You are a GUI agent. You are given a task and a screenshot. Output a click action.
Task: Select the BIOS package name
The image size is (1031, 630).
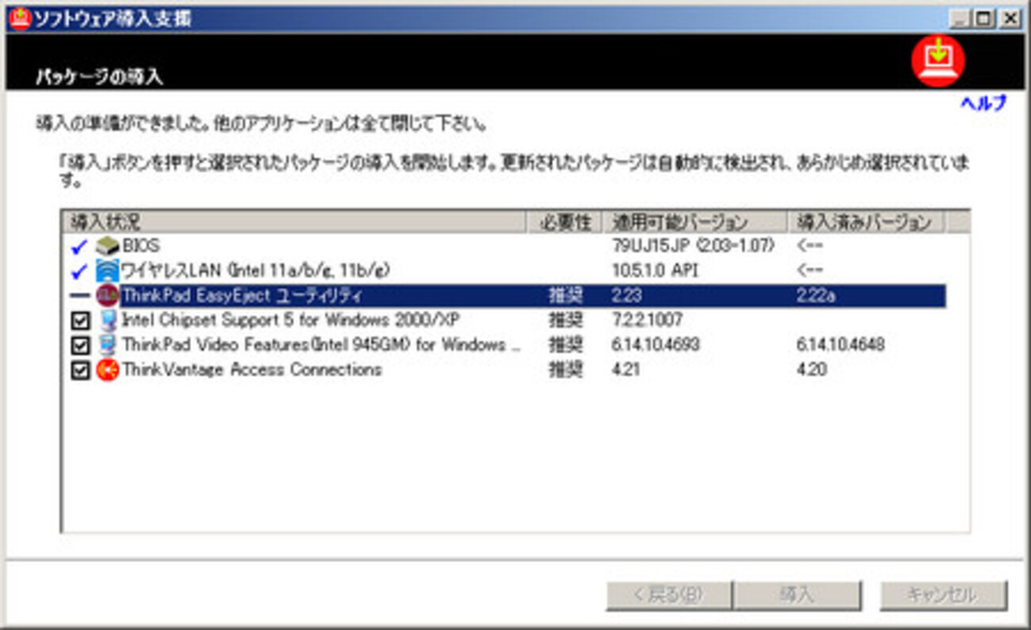[141, 246]
